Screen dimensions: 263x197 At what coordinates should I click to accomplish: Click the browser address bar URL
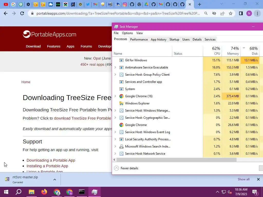pos(118,13)
